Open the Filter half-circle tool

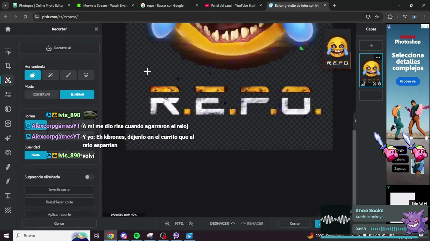click(8, 109)
